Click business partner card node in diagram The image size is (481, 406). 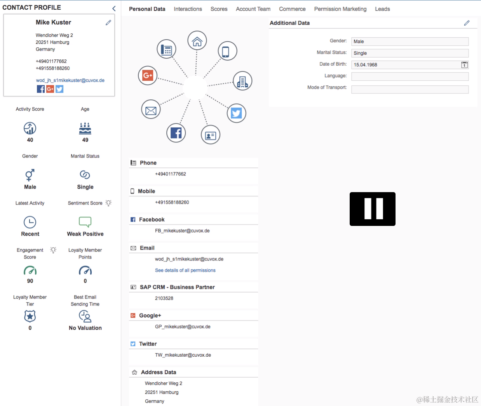(x=211, y=135)
